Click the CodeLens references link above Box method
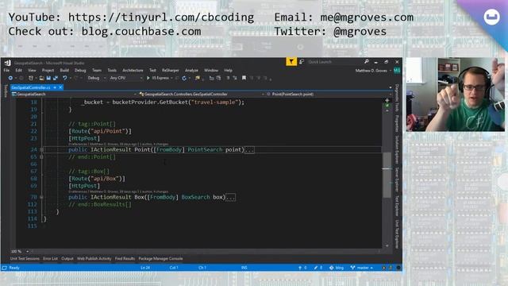This screenshot has width=508, height=286. [x=78, y=191]
